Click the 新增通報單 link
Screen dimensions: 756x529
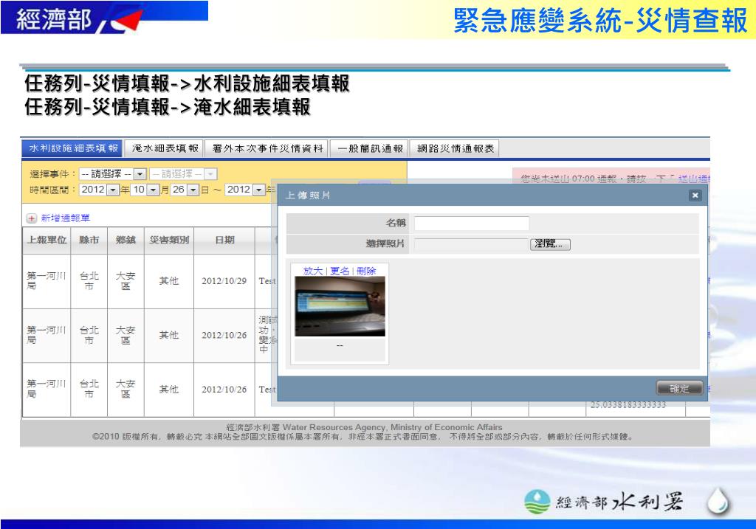point(65,218)
